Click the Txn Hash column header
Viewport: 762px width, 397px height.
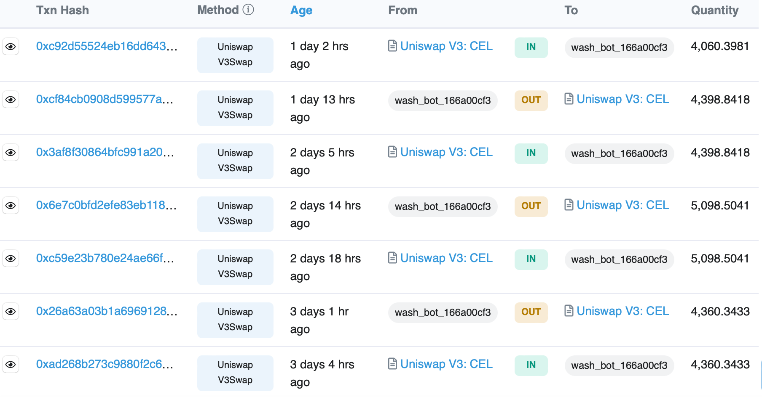tap(62, 11)
